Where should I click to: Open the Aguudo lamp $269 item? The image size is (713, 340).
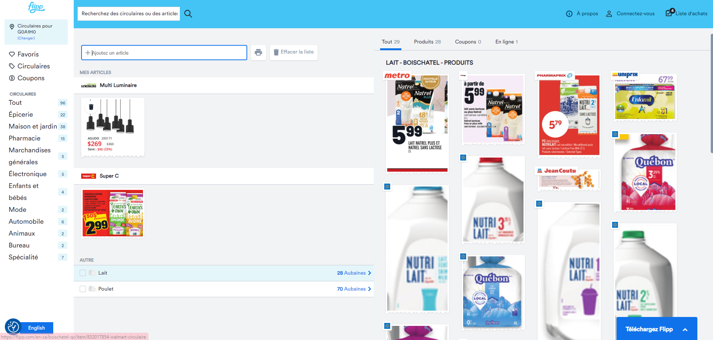113,127
